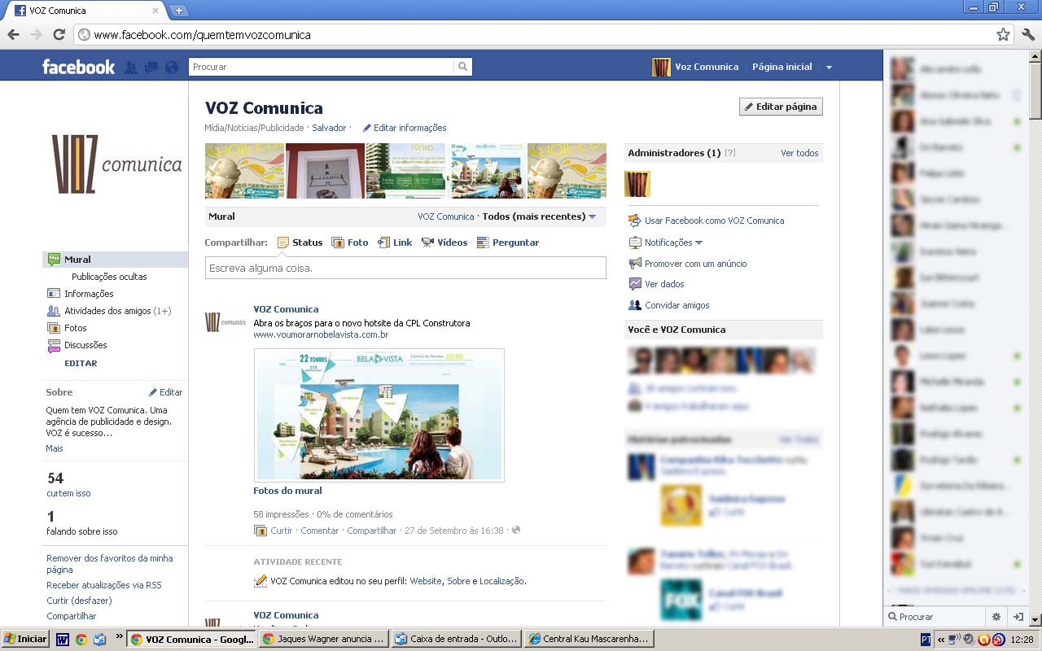Image resolution: width=1042 pixels, height=651 pixels.
Task: Open a new tab with plus button
Action: (x=179, y=11)
